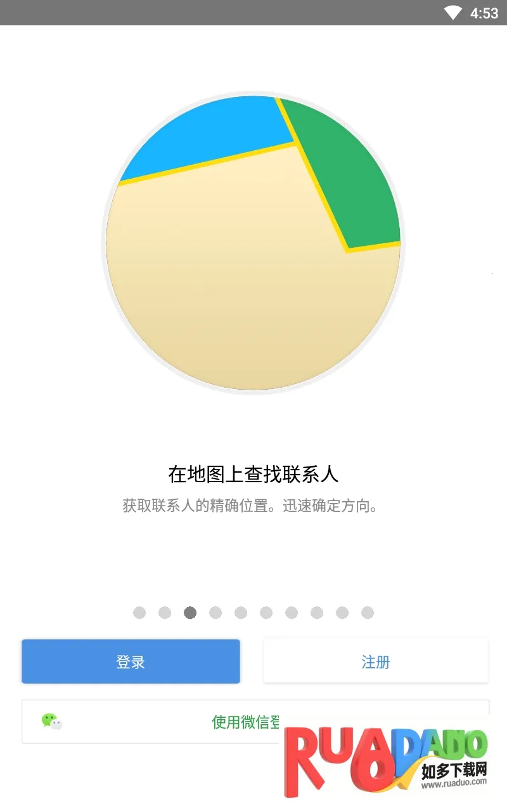Select the seventh page indicator dot
507x811 pixels.
click(292, 613)
